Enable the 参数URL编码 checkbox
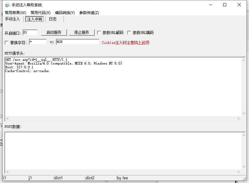 click(129, 33)
